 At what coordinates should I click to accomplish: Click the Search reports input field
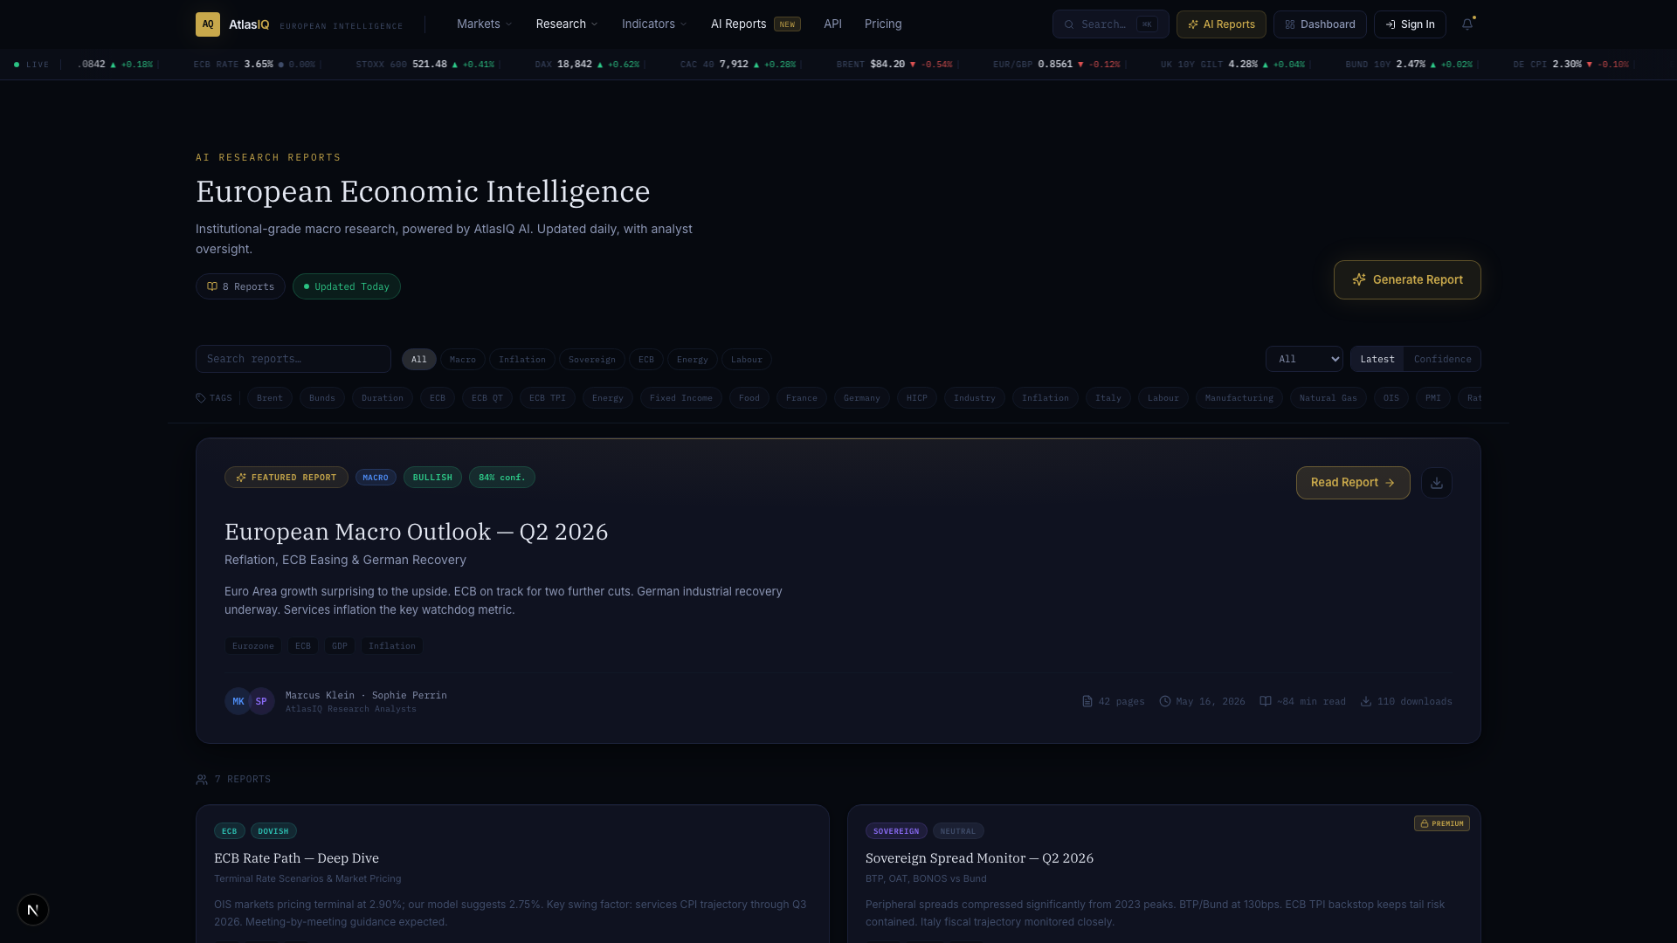click(x=293, y=359)
